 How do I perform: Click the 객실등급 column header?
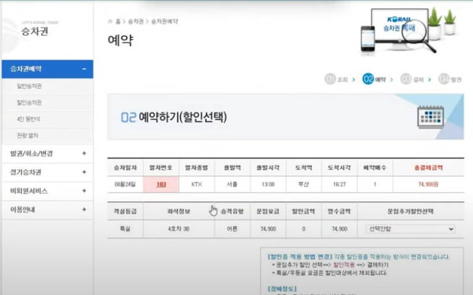(125, 211)
